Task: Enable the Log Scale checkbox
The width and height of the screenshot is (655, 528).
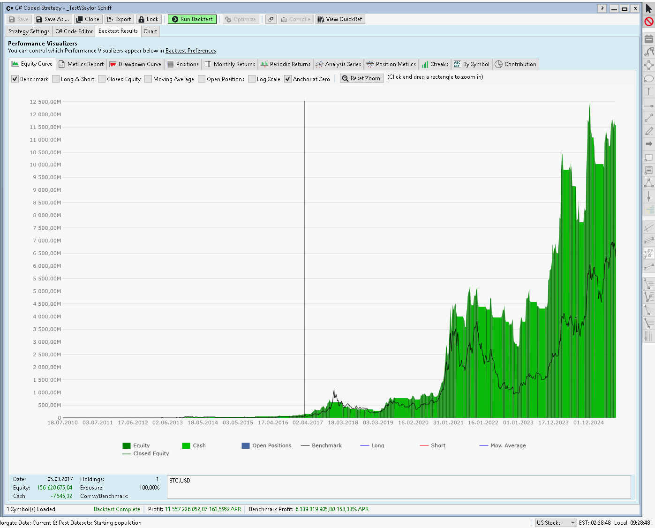Action: pos(252,79)
